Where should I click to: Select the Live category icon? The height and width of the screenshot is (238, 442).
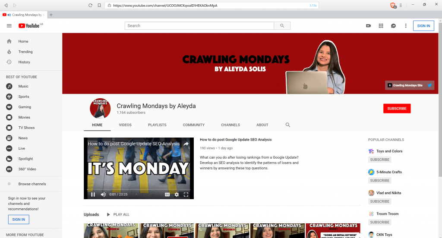tap(9, 148)
